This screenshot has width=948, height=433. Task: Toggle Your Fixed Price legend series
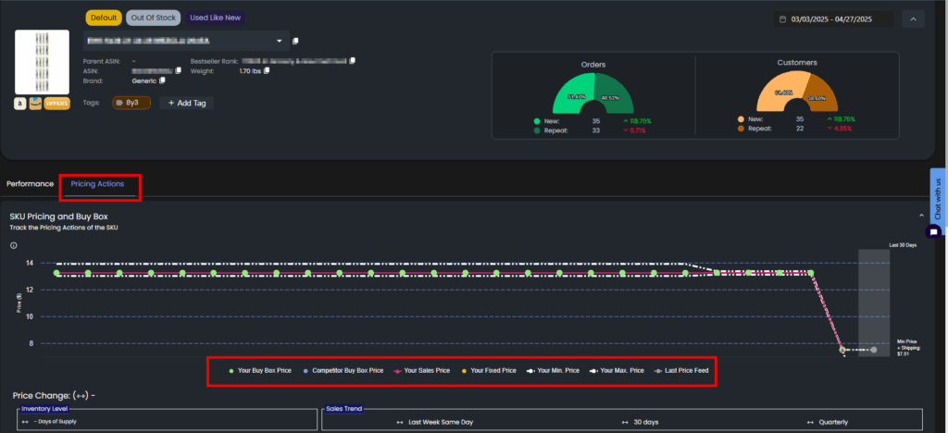[489, 370]
